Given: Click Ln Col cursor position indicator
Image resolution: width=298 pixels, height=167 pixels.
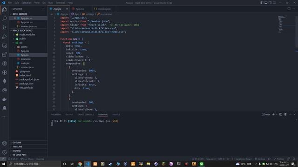Looking at the screenshot, I should coord(197,159).
